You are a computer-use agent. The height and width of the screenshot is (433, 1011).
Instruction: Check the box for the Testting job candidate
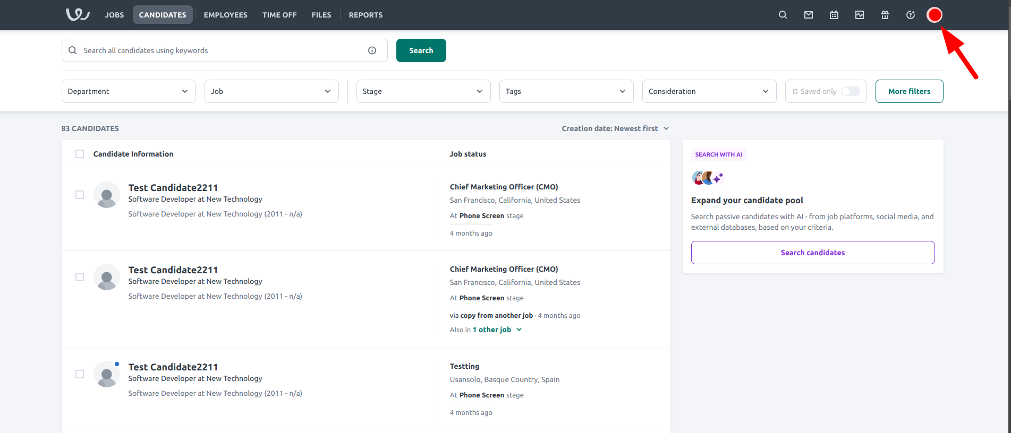80,374
